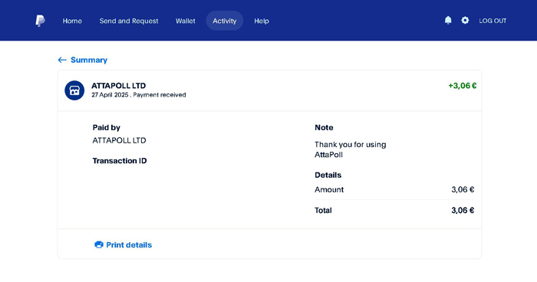This screenshot has height=282, width=537.
Task: Click LOG OUT in the header
Action: [x=493, y=21]
